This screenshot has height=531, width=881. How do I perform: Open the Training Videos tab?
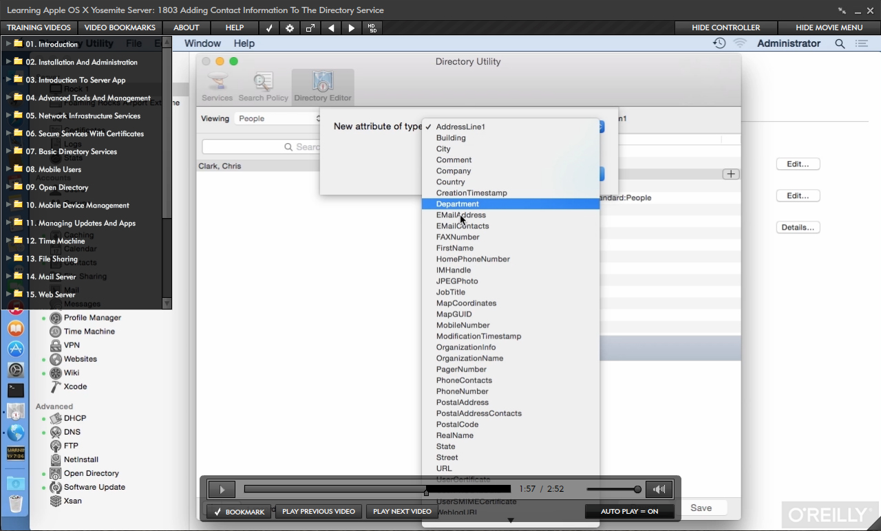tap(39, 28)
